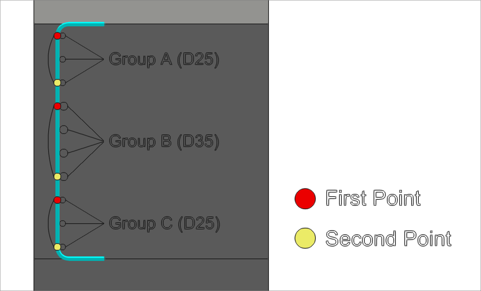This screenshot has height=291, width=481.
Task: Click the Second Point legend text
Action: tap(389, 238)
